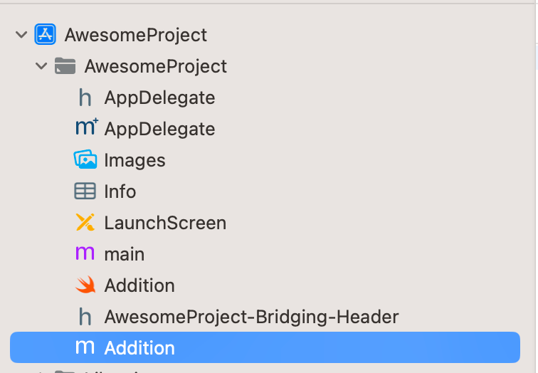Select the AppDelegate header file
Screen dimensions: 538x373
click(x=159, y=98)
